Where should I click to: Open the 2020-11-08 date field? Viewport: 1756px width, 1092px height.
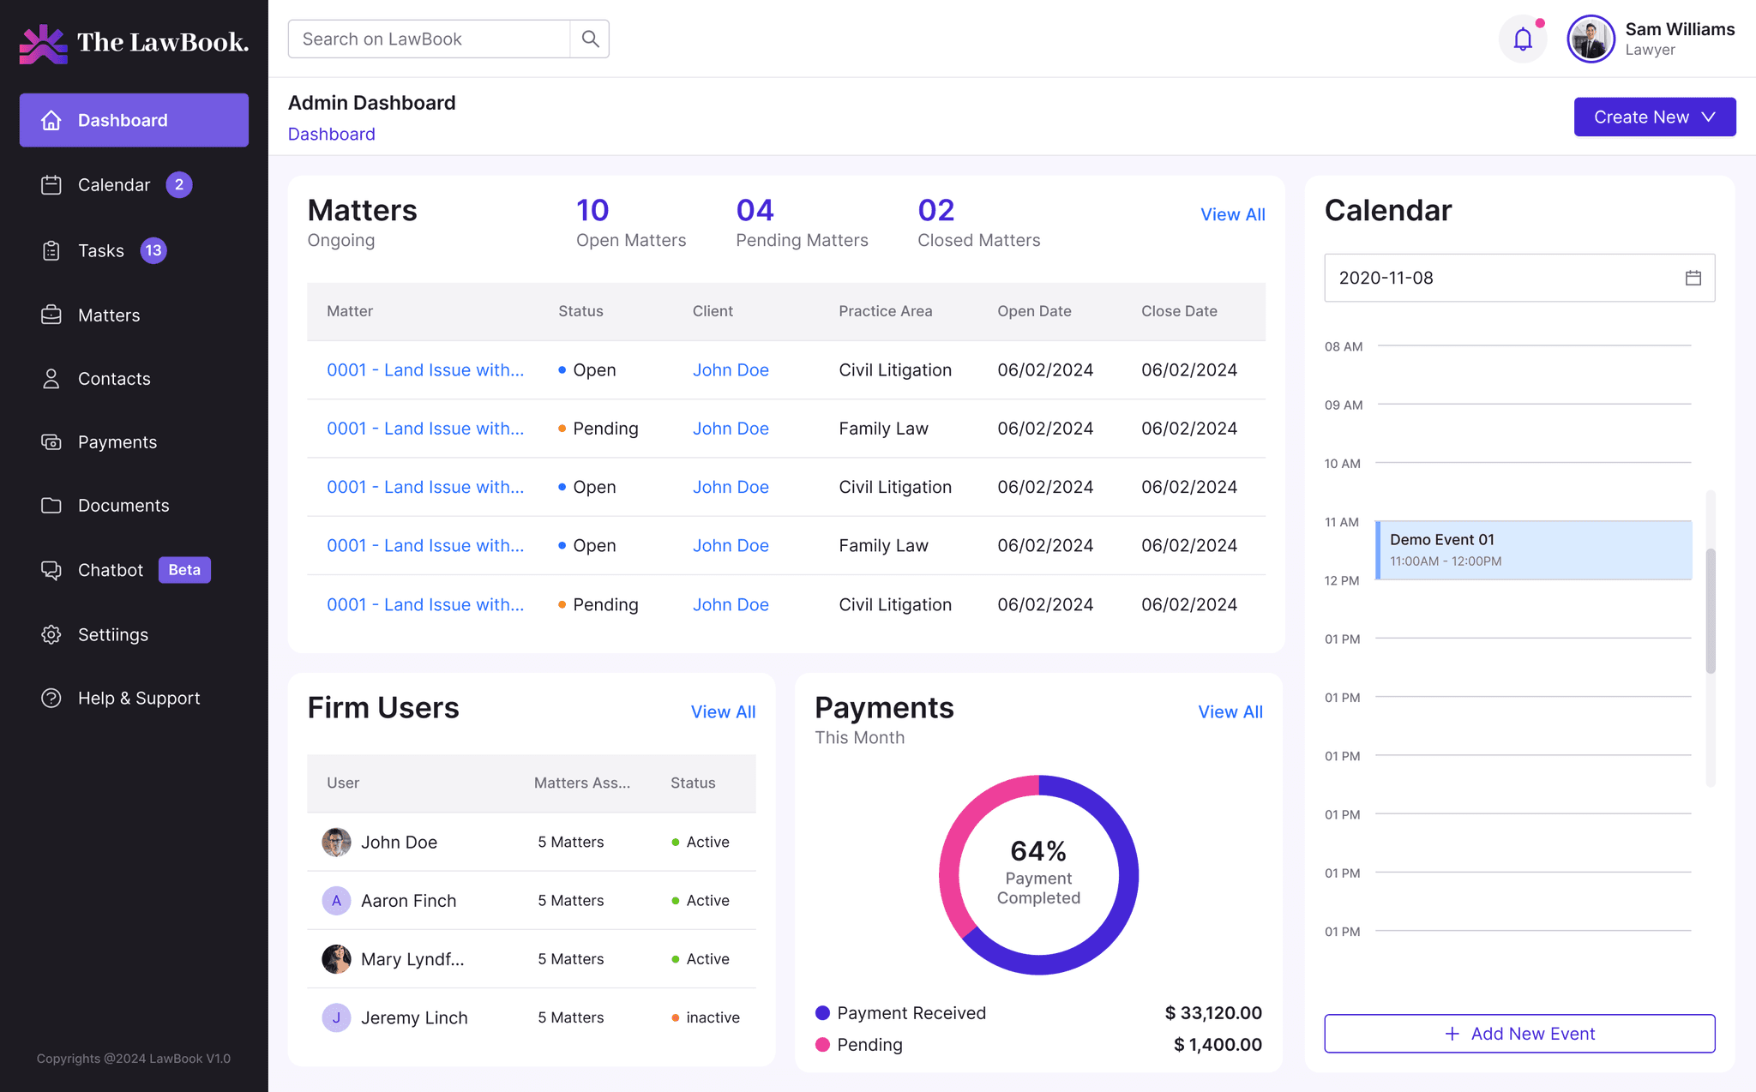pos(1518,278)
